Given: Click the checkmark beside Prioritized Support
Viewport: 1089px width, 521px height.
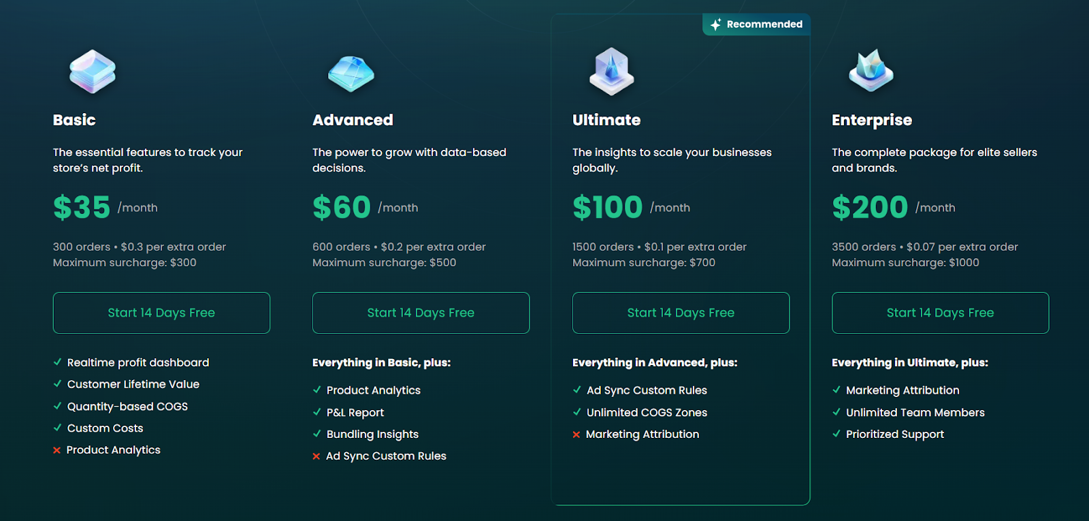Looking at the screenshot, I should pos(835,434).
